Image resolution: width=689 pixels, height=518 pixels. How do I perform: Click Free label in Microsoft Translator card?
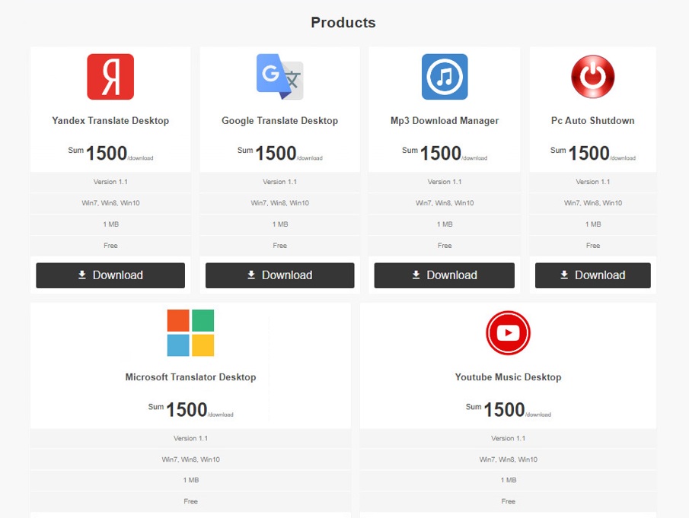click(x=190, y=501)
